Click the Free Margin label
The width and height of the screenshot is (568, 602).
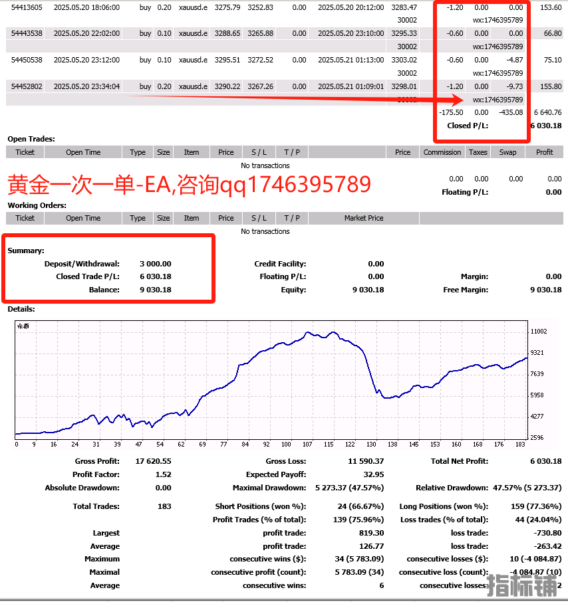pos(466,290)
